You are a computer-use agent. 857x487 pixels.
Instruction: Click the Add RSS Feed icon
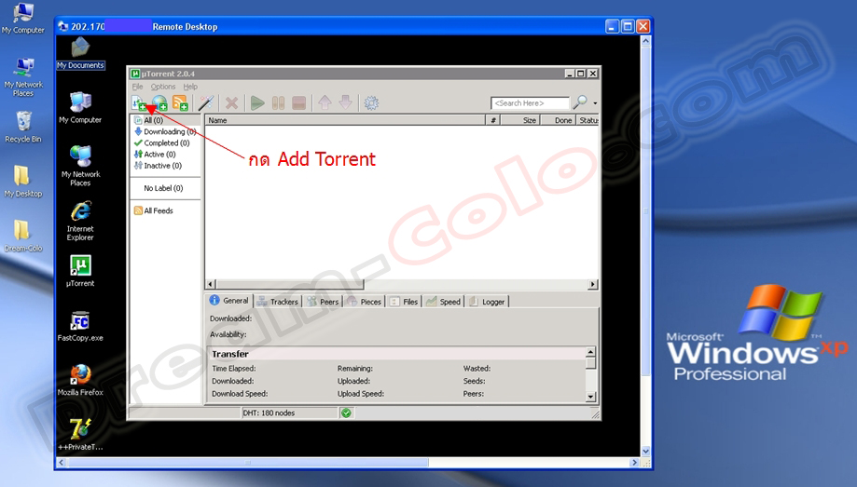[x=180, y=102]
